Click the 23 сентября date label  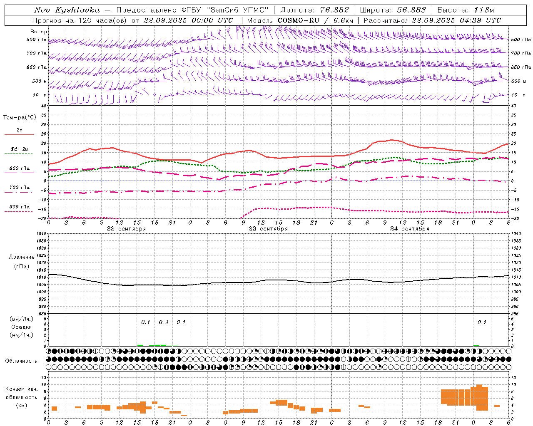(268, 229)
